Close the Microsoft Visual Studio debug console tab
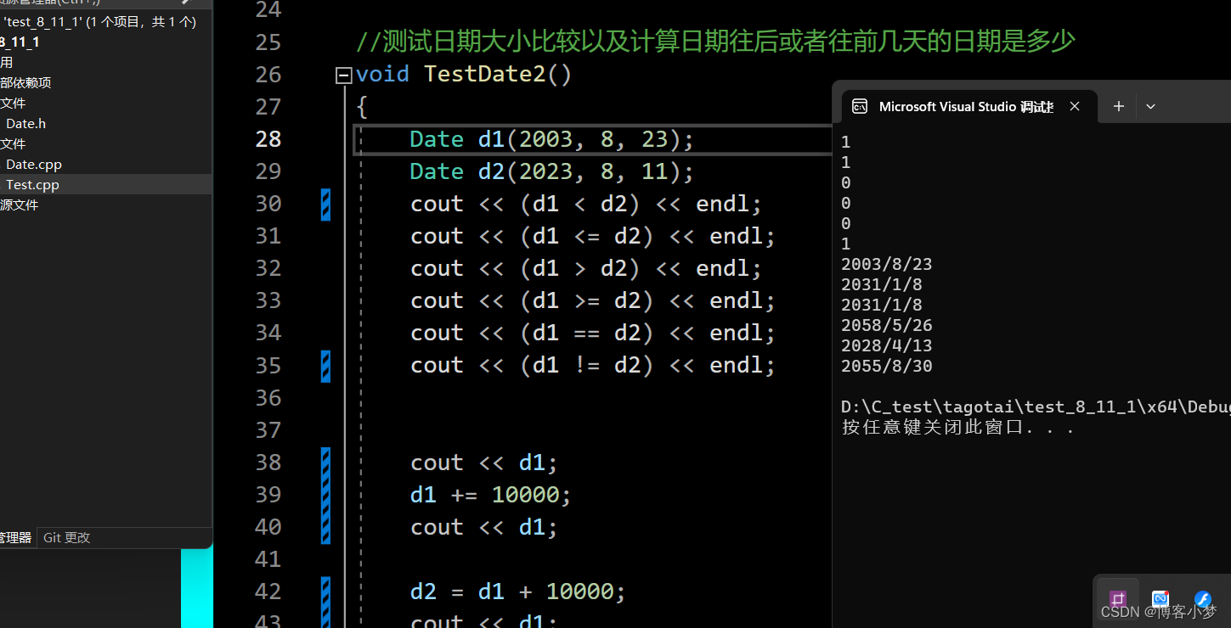The image size is (1231, 628). coord(1075,106)
